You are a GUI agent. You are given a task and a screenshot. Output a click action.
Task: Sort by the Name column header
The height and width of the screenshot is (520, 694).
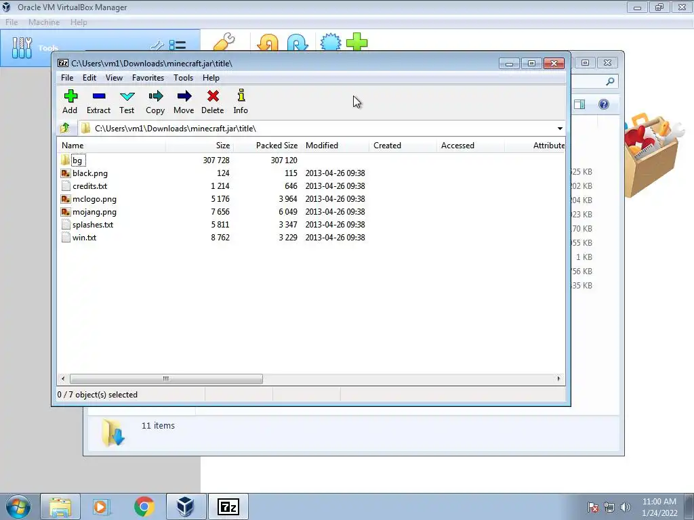tap(112, 146)
